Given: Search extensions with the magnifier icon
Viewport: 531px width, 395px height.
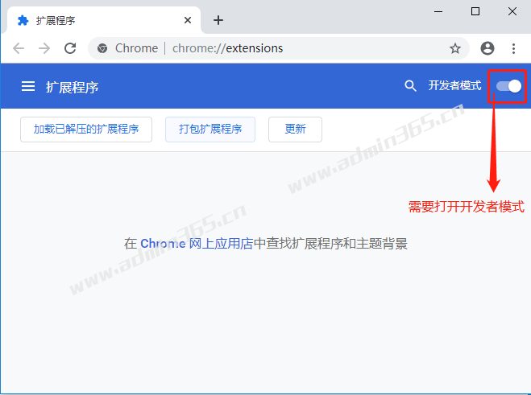Looking at the screenshot, I should click(410, 86).
